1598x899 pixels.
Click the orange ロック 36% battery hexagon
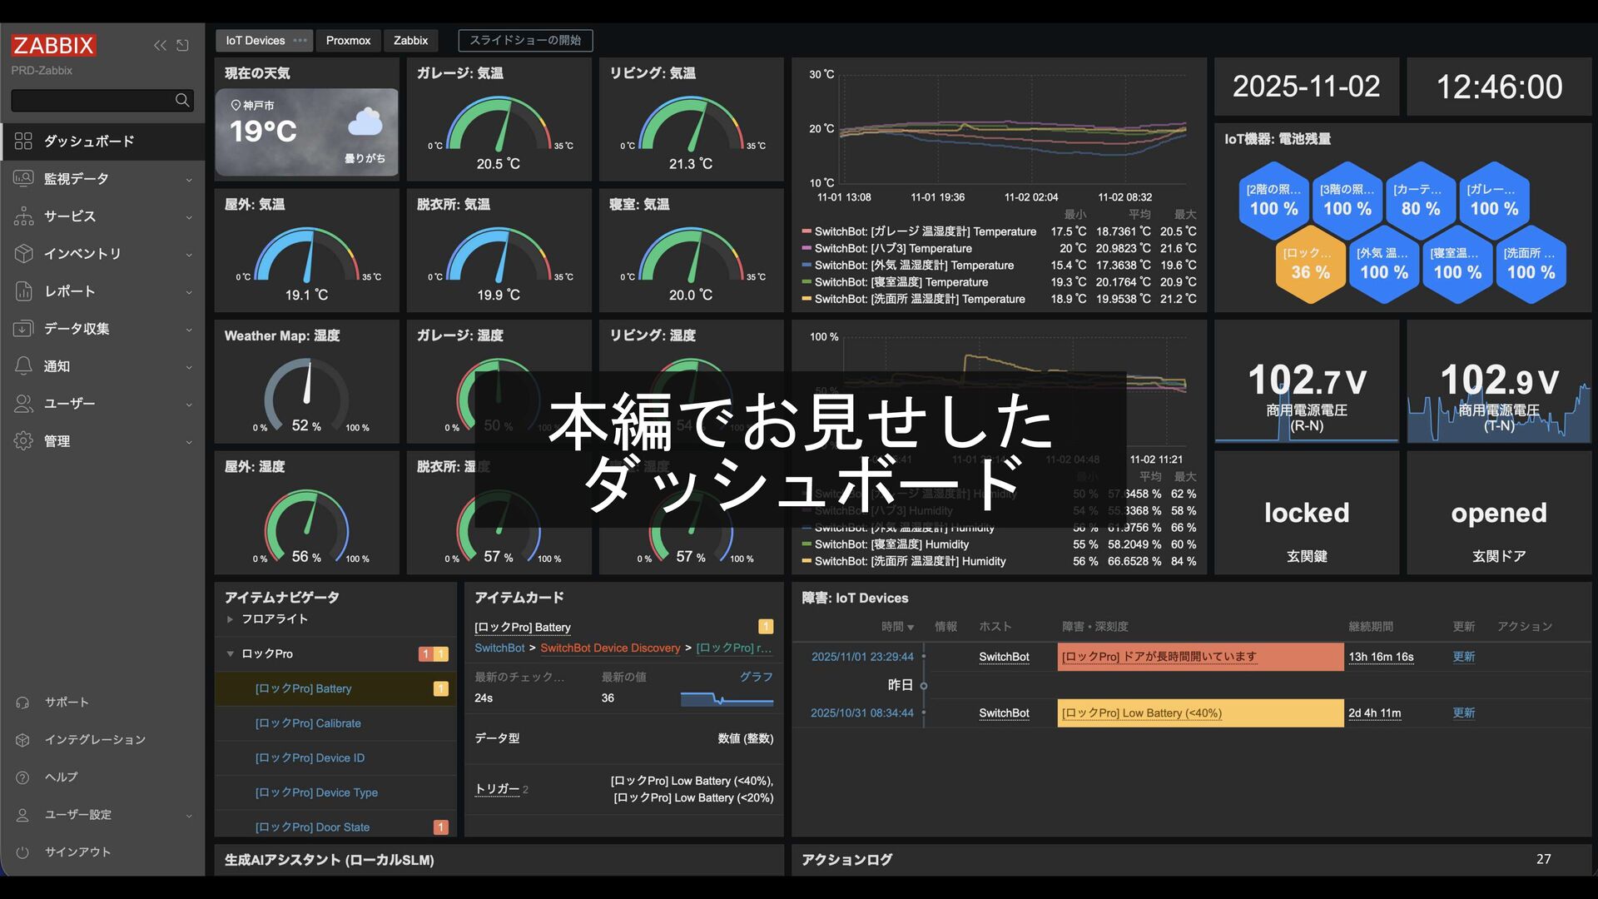coord(1310,265)
